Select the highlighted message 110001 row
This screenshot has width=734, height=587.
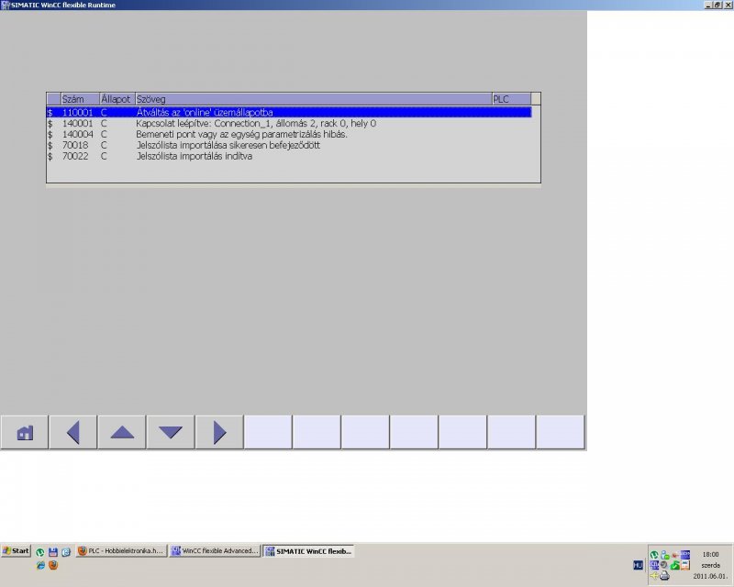click(289, 112)
